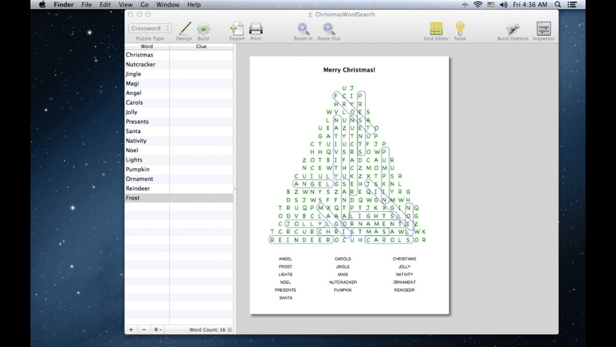This screenshot has width=616, height=347.
Task: Open the Grid Editor
Action: click(x=436, y=28)
